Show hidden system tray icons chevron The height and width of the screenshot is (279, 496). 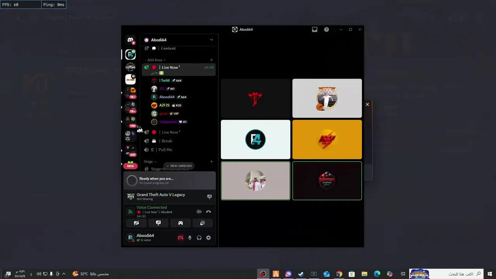coord(64,274)
